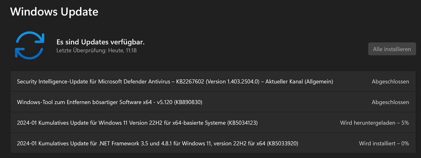
Task: Click the KB2267602 identifier text
Action: [x=189, y=81]
